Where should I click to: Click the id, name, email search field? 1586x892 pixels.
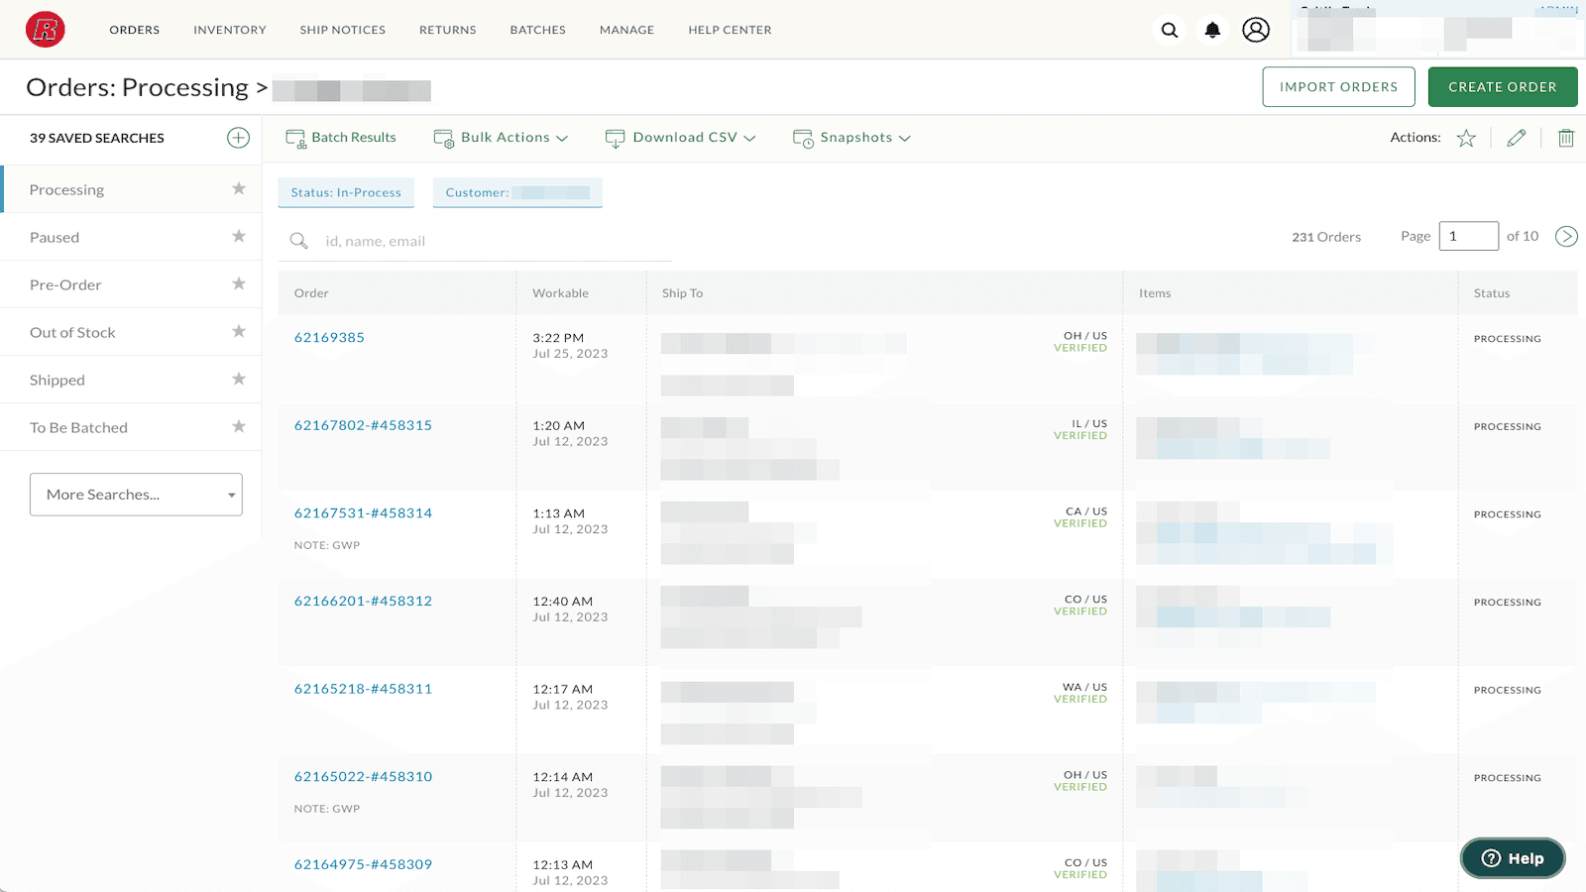coord(476,241)
